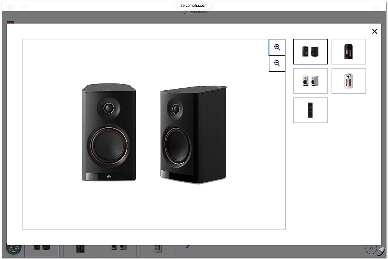Select the black speaker rear view thumbnail
This screenshot has height=259, width=388.
pos(349,52)
